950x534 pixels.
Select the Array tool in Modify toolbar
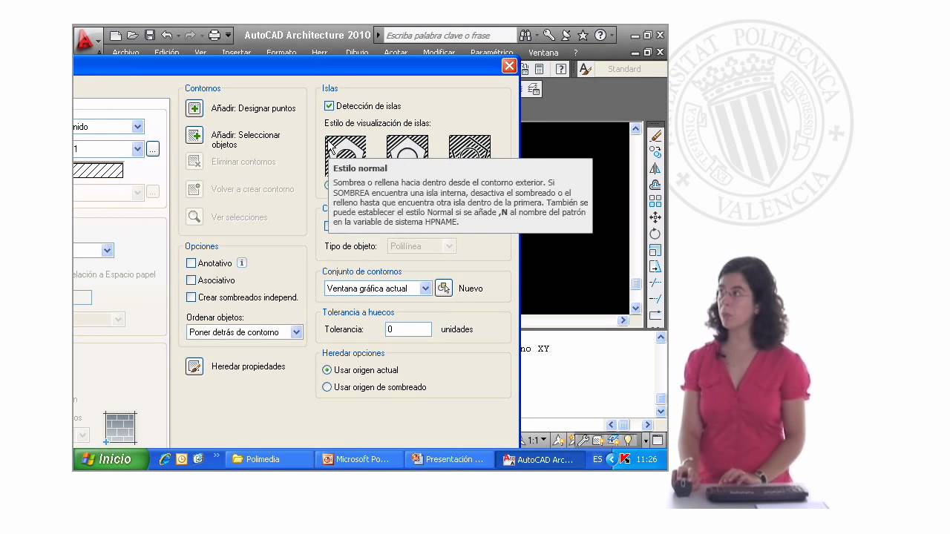655,201
